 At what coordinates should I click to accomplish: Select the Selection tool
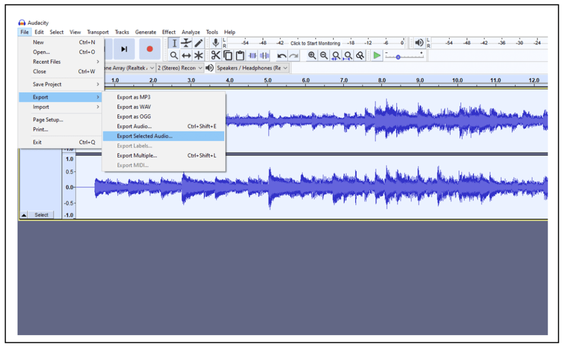[174, 43]
